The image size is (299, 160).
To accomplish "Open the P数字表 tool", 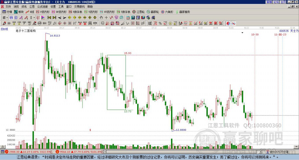I will [75, 12].
